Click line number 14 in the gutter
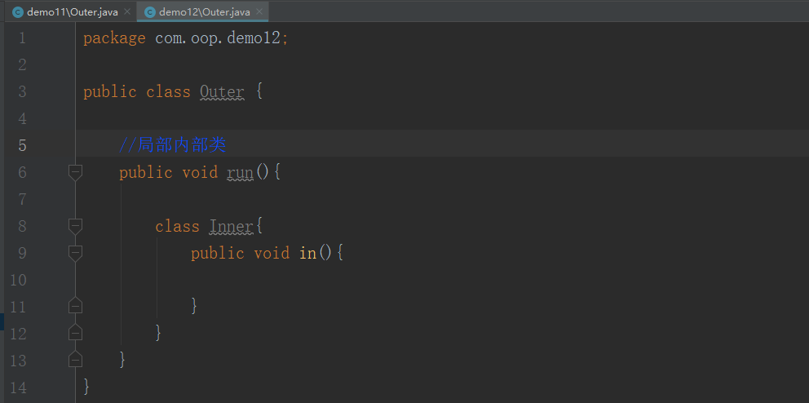 18,387
